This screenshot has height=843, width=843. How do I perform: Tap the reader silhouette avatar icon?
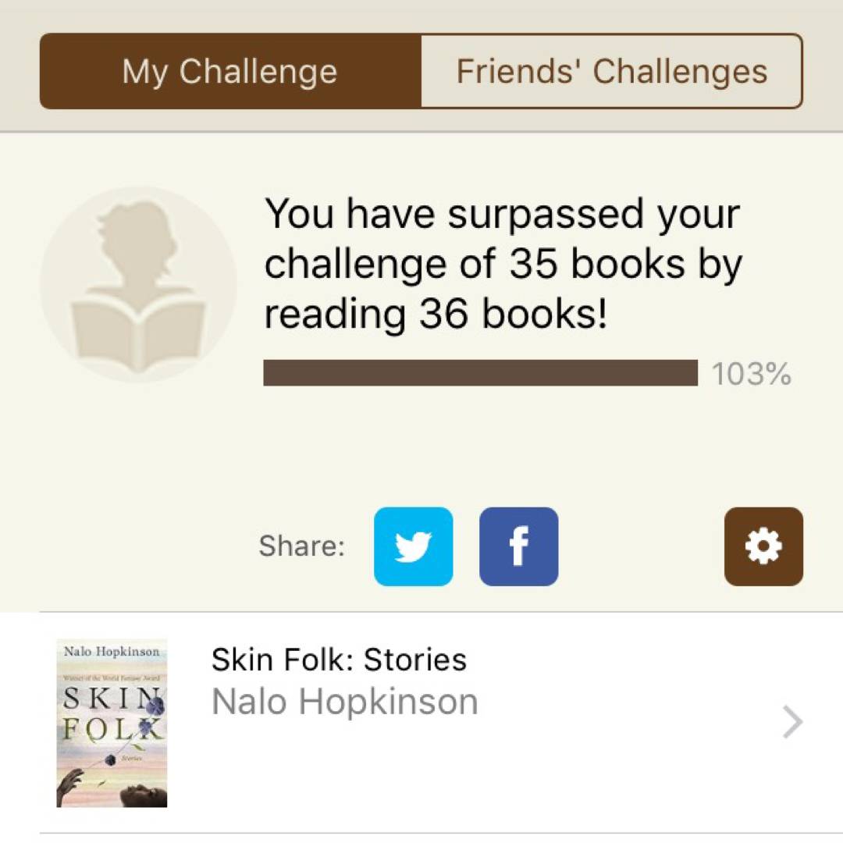click(x=138, y=284)
